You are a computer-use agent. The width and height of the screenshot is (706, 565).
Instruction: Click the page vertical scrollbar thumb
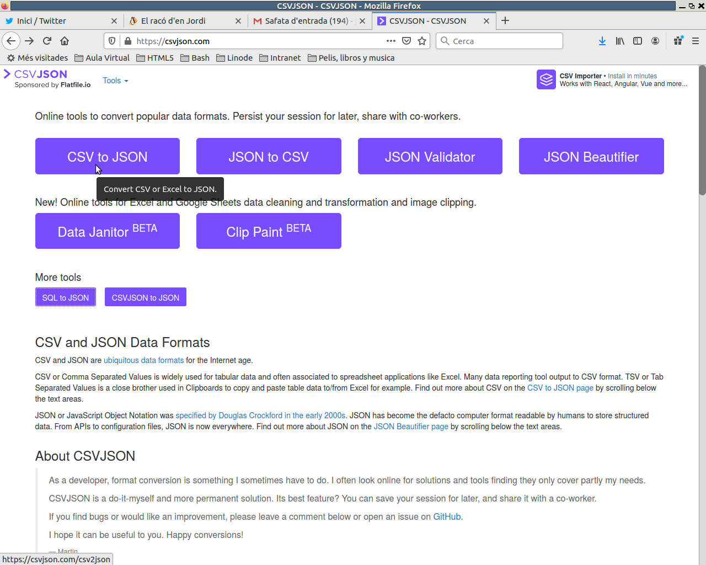[702, 130]
